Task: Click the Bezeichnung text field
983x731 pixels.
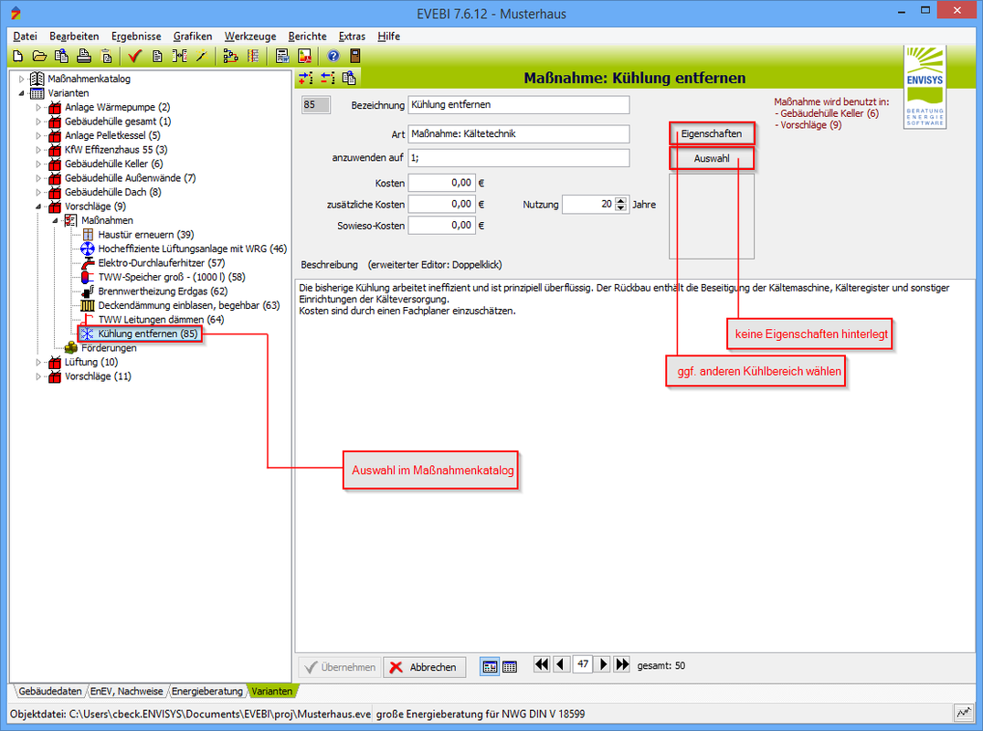Action: [518, 105]
